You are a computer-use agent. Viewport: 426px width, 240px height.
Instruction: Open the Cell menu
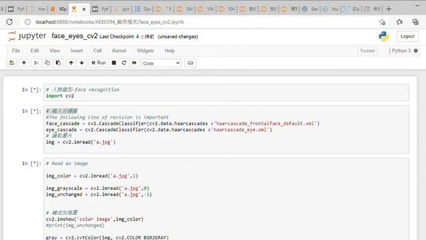coord(97,51)
